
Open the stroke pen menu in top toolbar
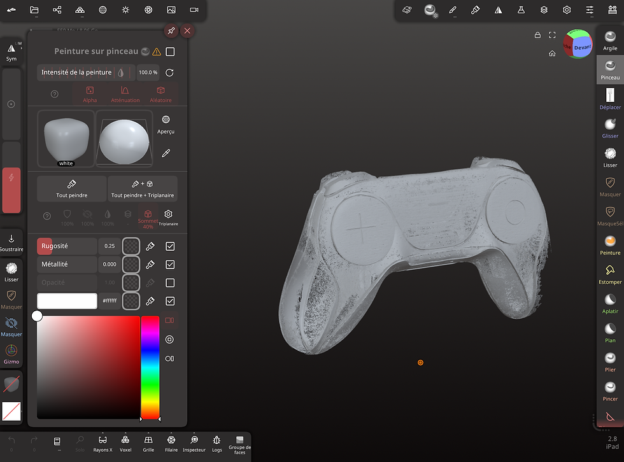pos(453,10)
